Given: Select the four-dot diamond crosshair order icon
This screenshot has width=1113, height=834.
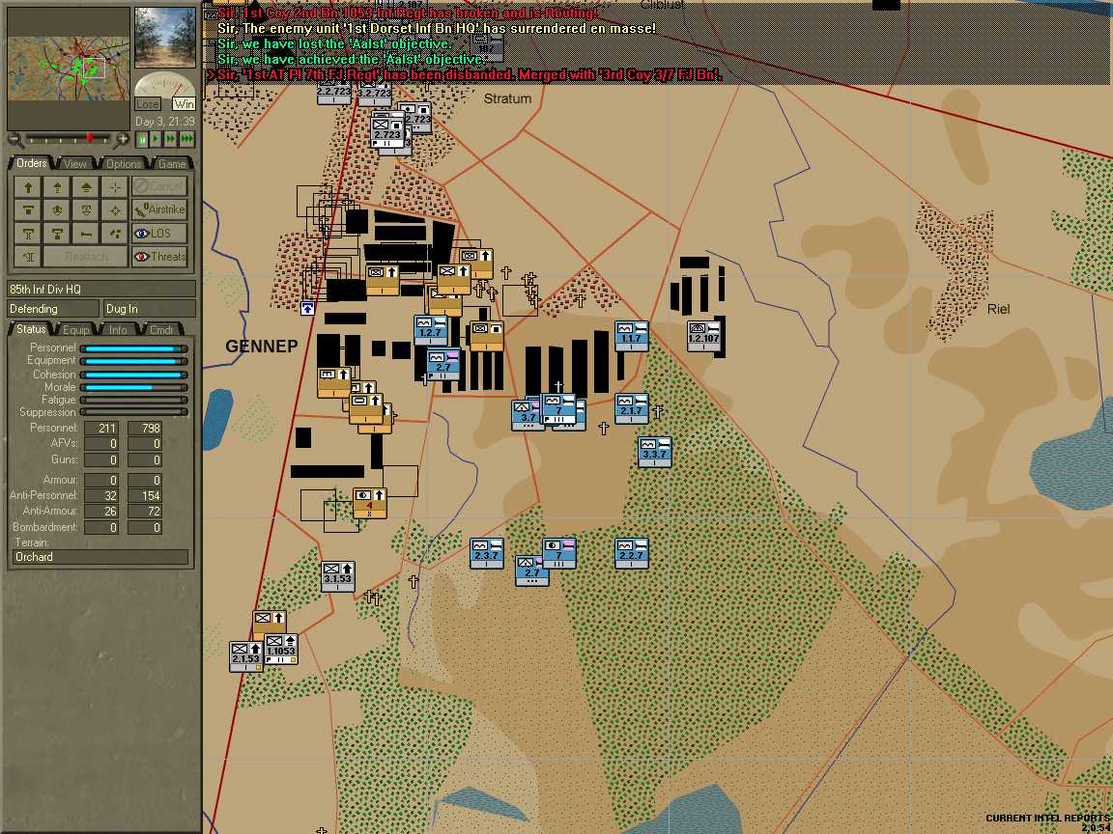Looking at the screenshot, I should [115, 209].
